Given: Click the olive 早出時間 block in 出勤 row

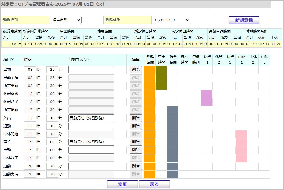Looking at the screenshot, I should [x=161, y=70].
